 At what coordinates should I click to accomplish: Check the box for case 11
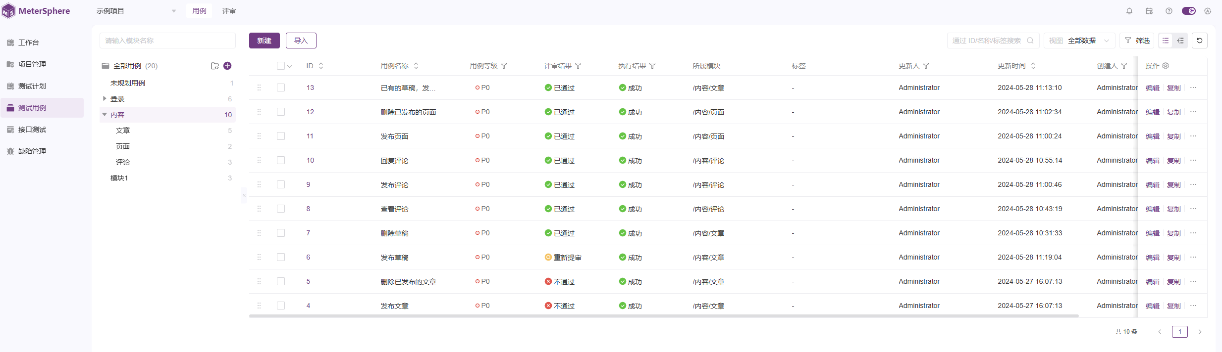[x=281, y=136]
